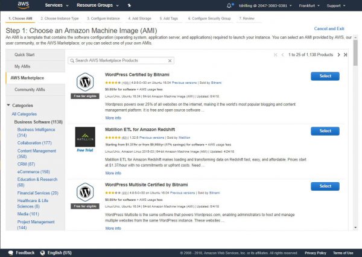Image resolution: width=362 pixels, height=257 pixels.
Task: Click All Categories link
Action: (x=24, y=114)
